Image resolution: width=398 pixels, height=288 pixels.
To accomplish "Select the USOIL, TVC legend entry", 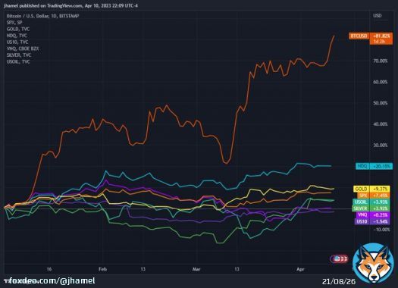I will [18, 61].
